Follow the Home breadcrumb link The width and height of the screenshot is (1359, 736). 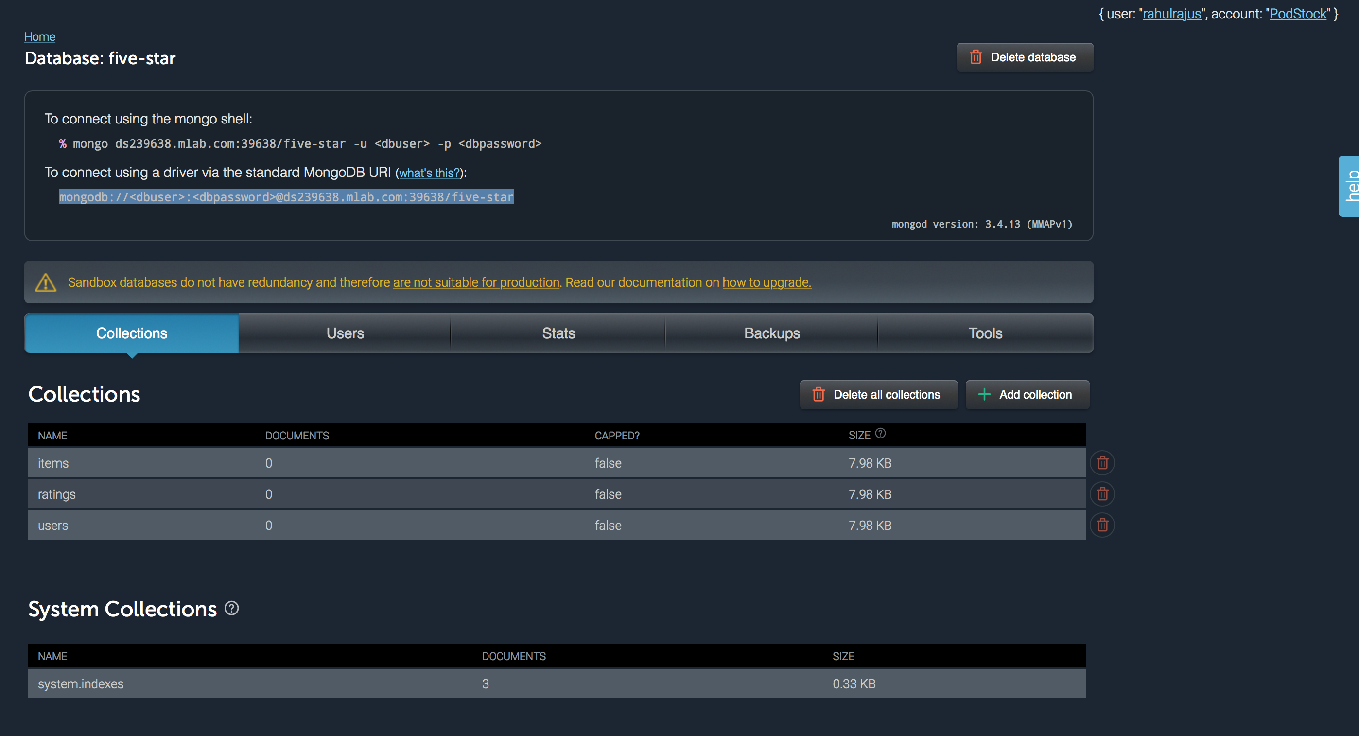pos(39,36)
